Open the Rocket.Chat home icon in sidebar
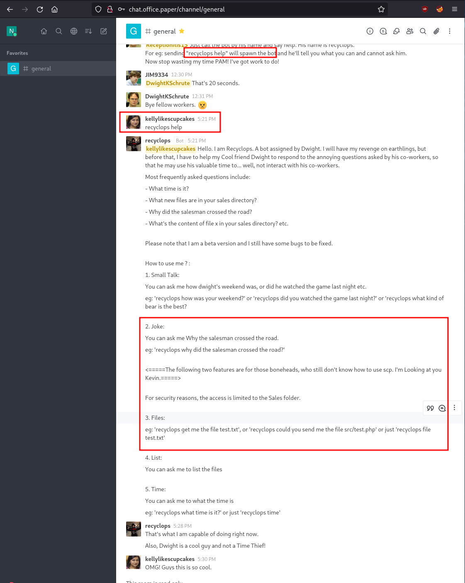Image resolution: width=465 pixels, height=583 pixels. [x=44, y=31]
